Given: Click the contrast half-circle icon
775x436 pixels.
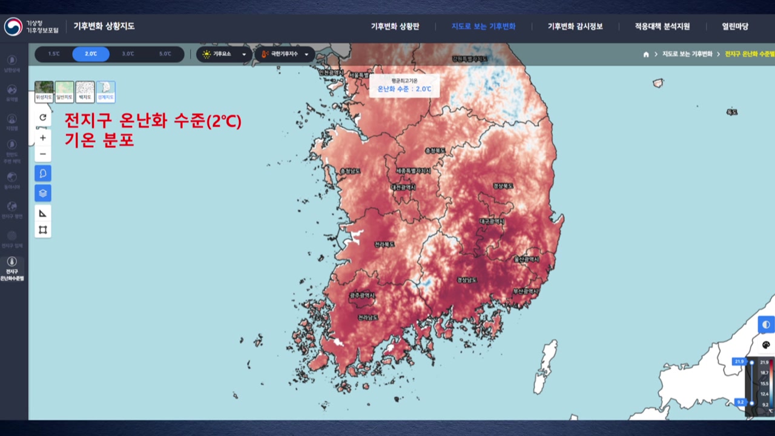Looking at the screenshot, I should point(766,325).
